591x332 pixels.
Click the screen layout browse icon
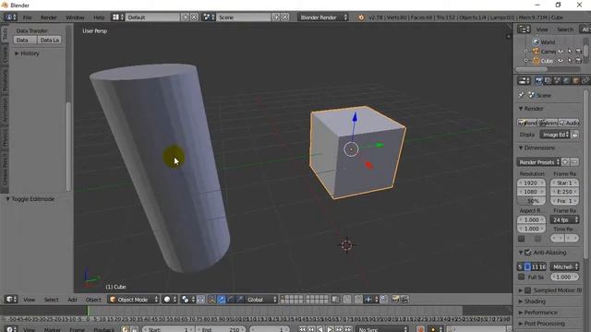tap(117, 18)
